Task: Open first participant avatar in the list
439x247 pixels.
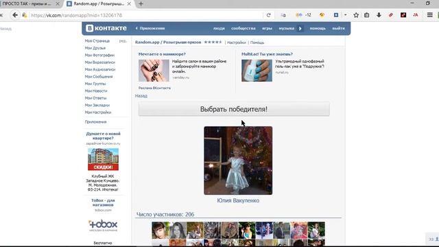Action: (x=161, y=231)
